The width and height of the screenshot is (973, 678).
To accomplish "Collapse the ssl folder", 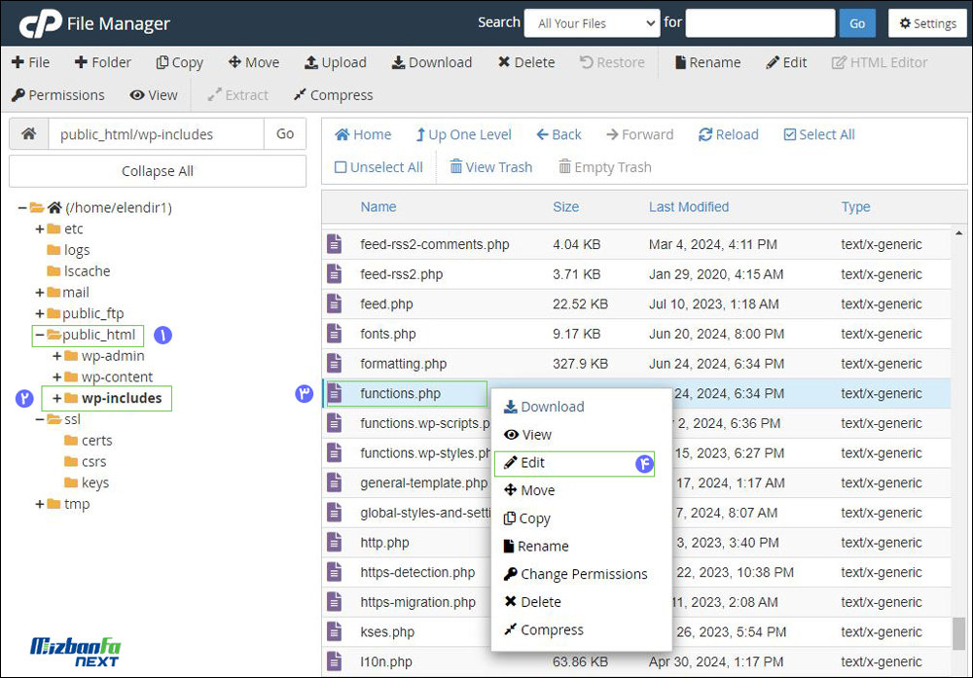I will (x=40, y=419).
